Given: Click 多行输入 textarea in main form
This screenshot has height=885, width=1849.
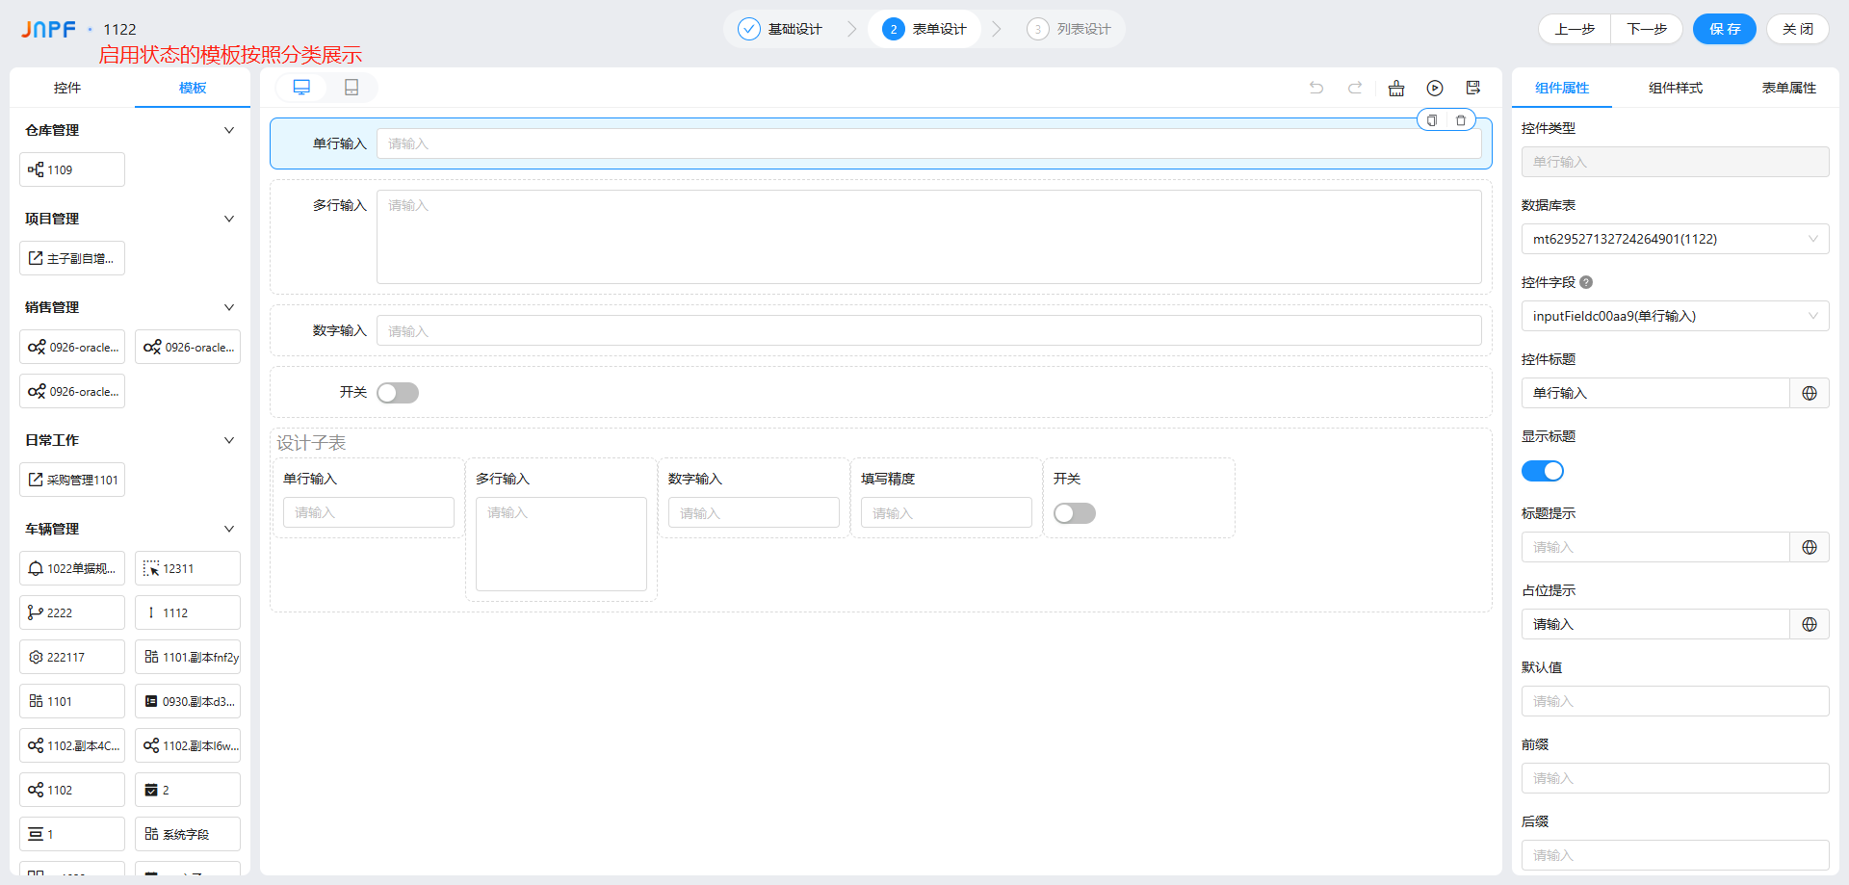Looking at the screenshot, I should 929,237.
